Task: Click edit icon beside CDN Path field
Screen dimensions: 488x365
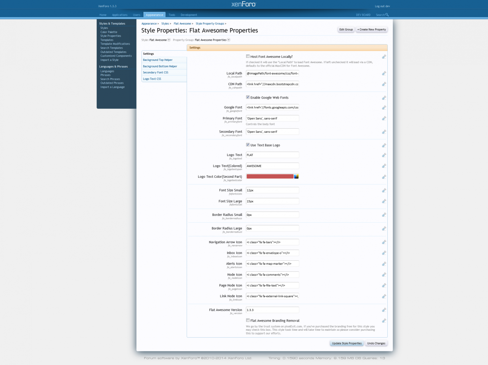Action: (x=384, y=84)
